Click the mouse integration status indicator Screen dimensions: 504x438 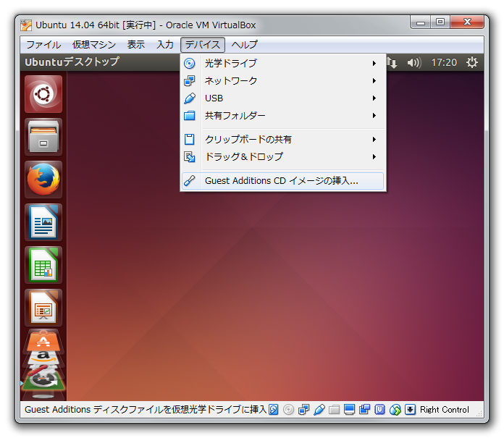[x=395, y=409]
